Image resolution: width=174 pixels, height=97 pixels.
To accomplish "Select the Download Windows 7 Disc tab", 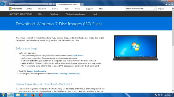I will (x=68, y=4).
